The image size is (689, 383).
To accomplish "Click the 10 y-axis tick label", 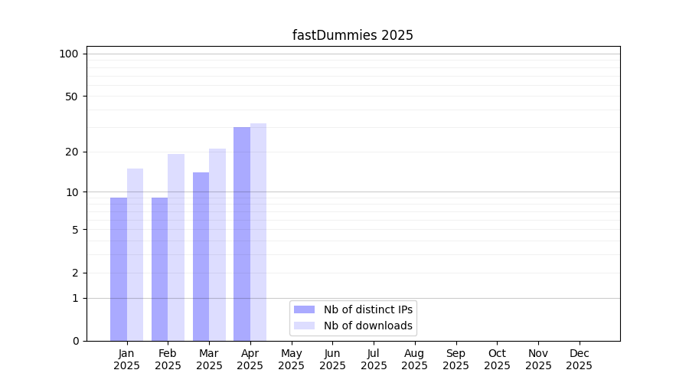I will [x=71, y=192].
